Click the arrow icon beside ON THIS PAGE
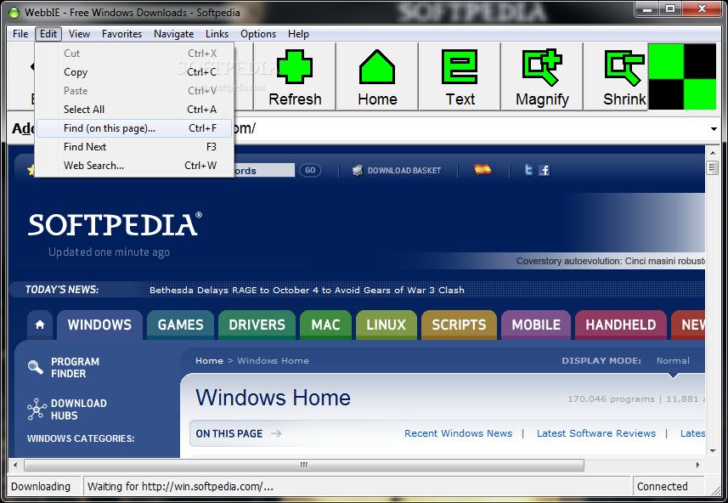 point(276,433)
